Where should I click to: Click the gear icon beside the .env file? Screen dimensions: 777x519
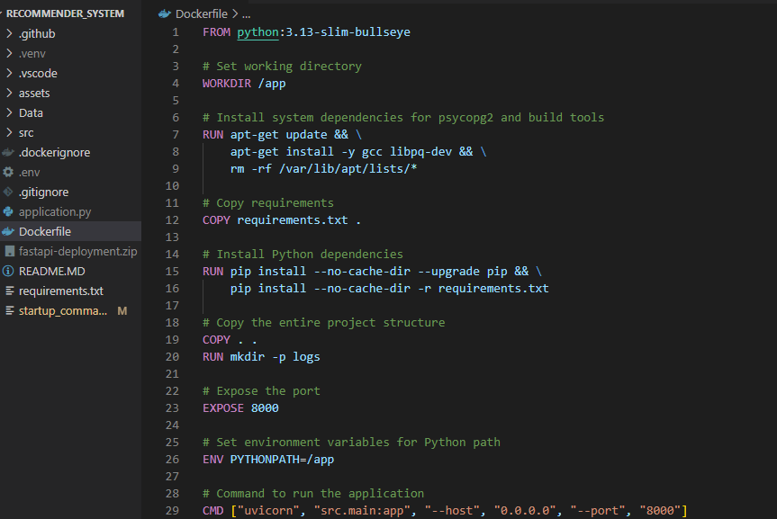click(x=8, y=172)
